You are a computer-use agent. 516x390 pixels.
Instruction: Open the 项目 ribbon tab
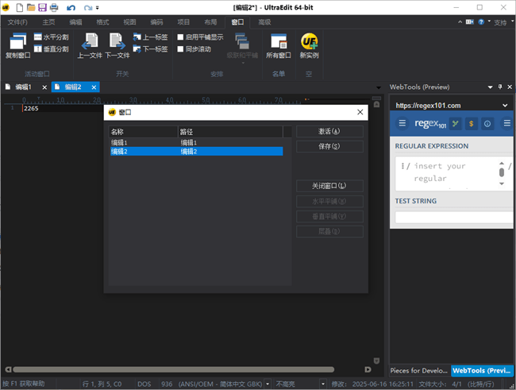(x=183, y=22)
